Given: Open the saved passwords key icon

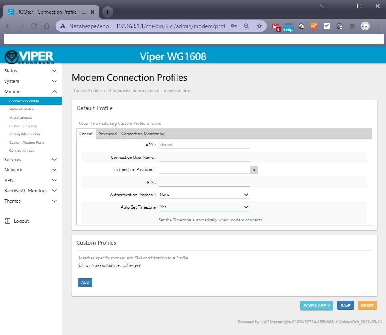Looking at the screenshot, I should click(234, 26).
